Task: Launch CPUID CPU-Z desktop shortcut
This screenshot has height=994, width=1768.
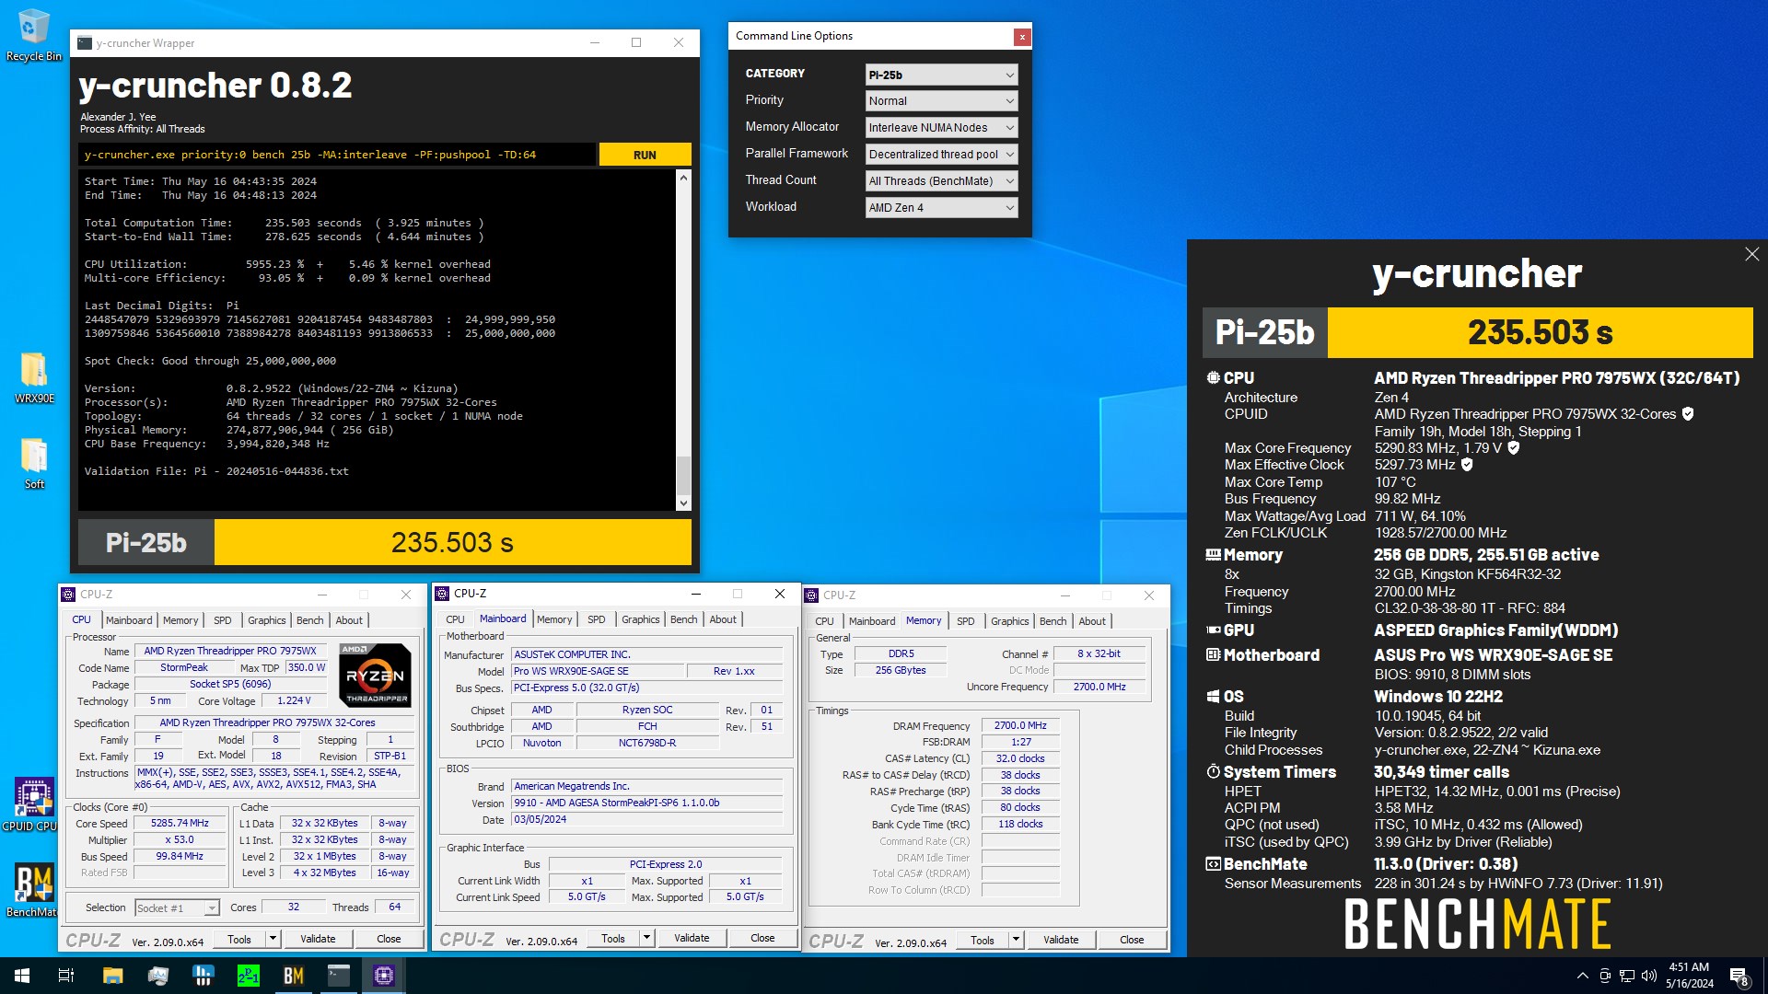Action: coord(33,803)
